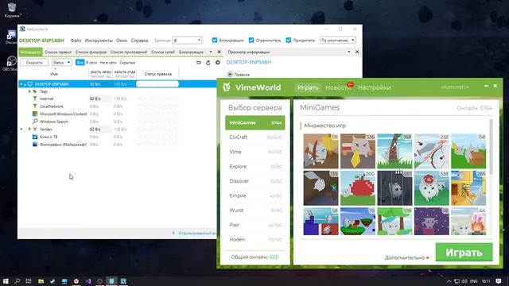Viewport: 509px width, 286px height.
Task: Click the Фотографии app icon in list
Action: (x=35, y=145)
